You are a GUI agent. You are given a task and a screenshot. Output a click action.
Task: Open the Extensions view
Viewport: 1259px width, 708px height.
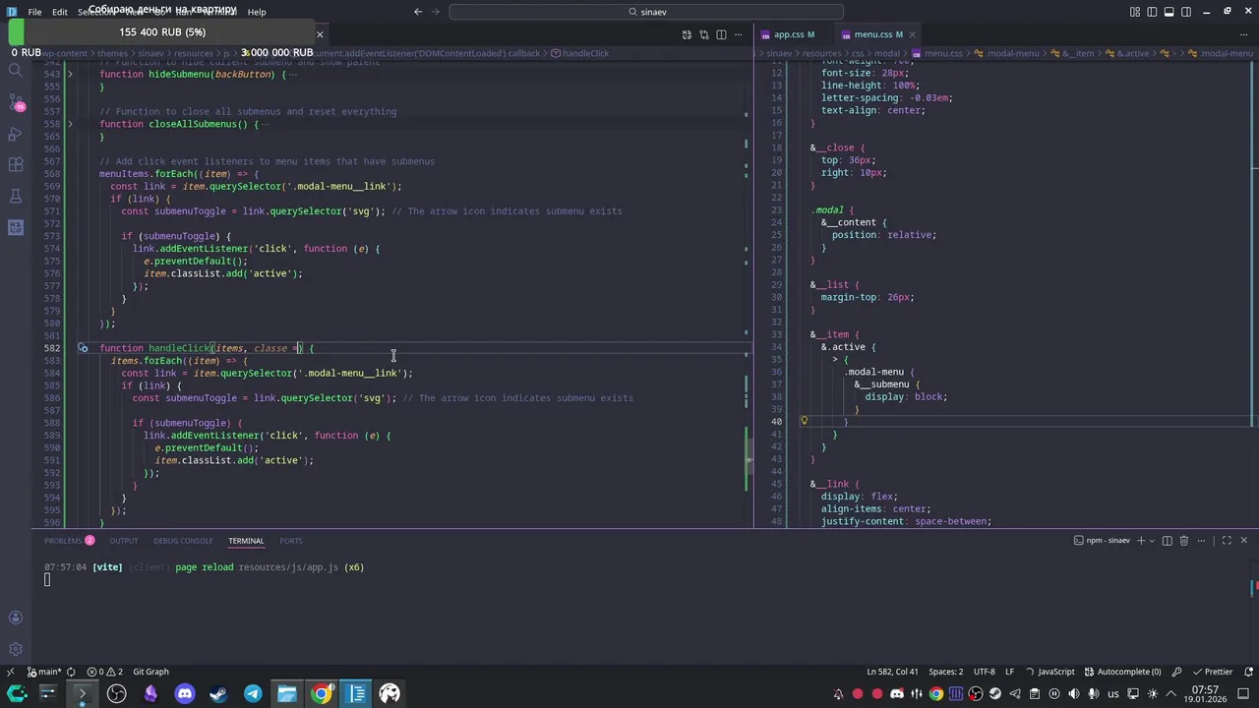(x=15, y=164)
